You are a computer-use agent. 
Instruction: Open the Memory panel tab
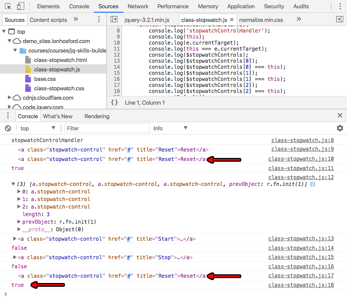coord(208,6)
